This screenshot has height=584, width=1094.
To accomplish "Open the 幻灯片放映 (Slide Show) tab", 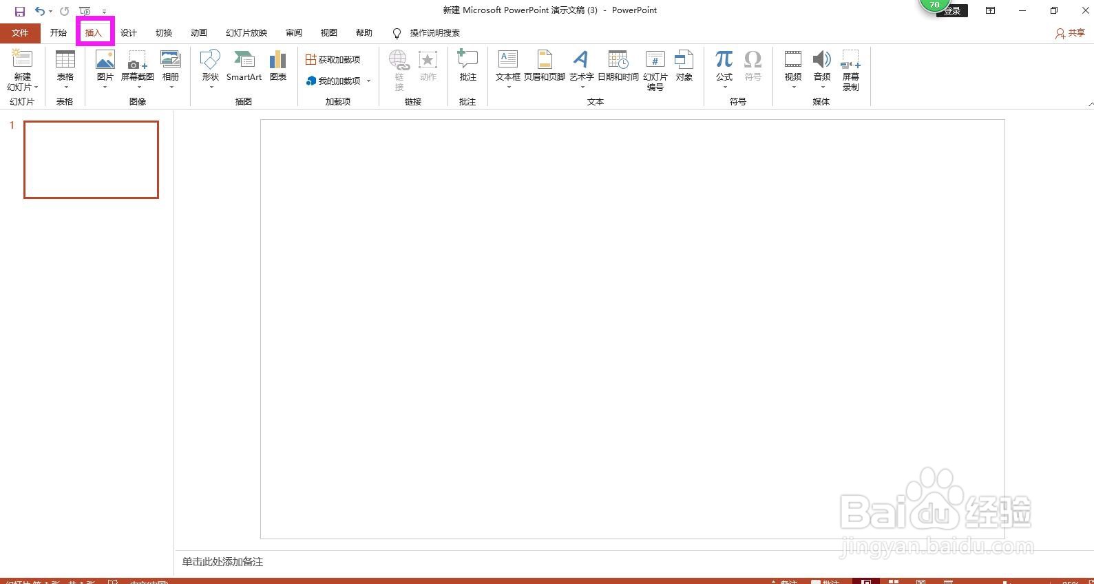I will point(246,33).
